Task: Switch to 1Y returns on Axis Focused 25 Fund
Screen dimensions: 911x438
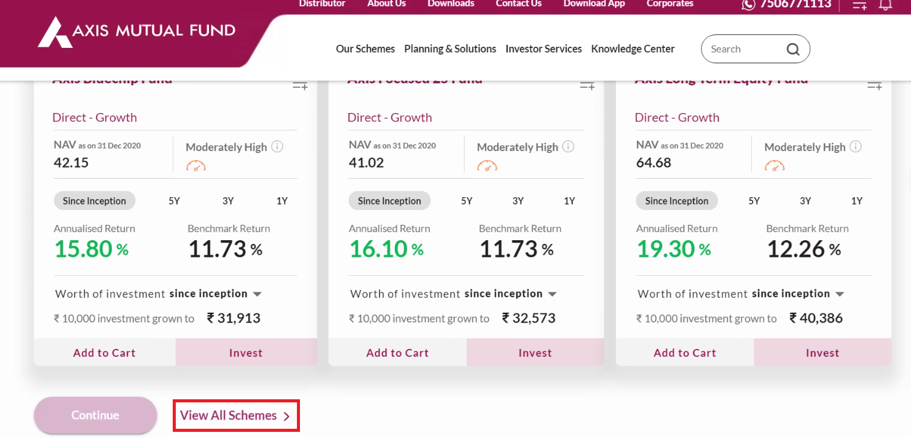Action: pyautogui.click(x=569, y=200)
